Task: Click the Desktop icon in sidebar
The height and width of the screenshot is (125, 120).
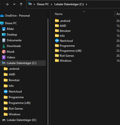Action: [4, 35]
